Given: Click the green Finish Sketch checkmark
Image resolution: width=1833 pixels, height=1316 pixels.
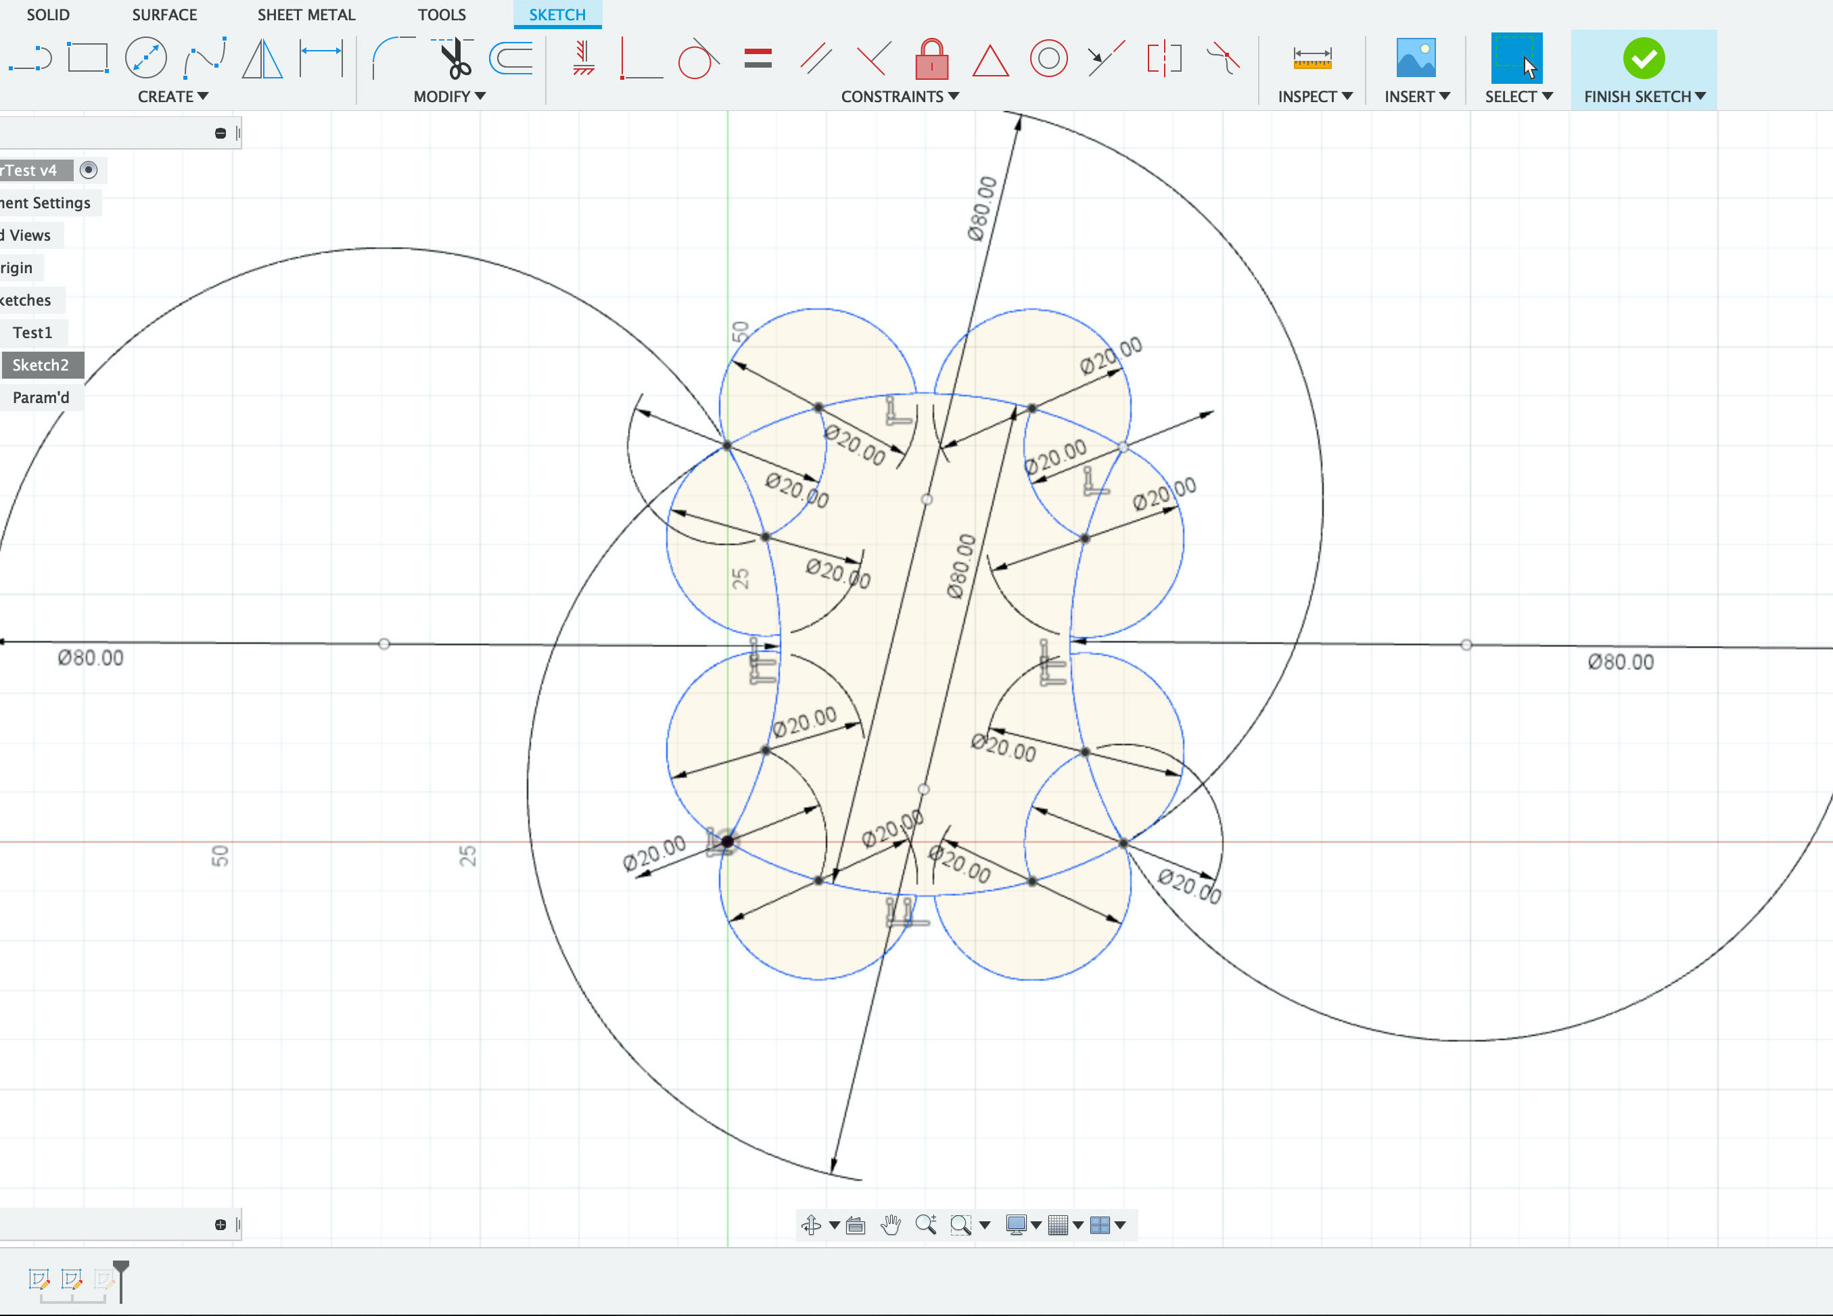Looking at the screenshot, I should 1643,59.
